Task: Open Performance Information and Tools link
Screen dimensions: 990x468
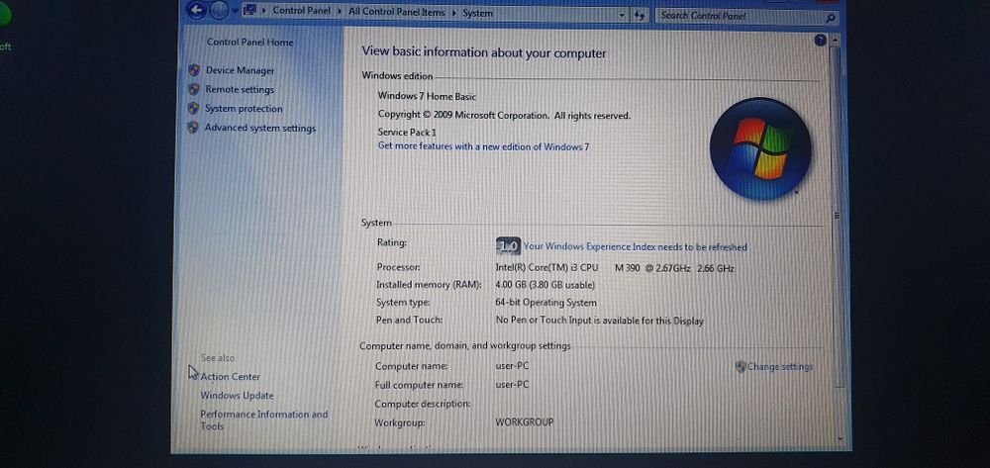Action: (264, 421)
